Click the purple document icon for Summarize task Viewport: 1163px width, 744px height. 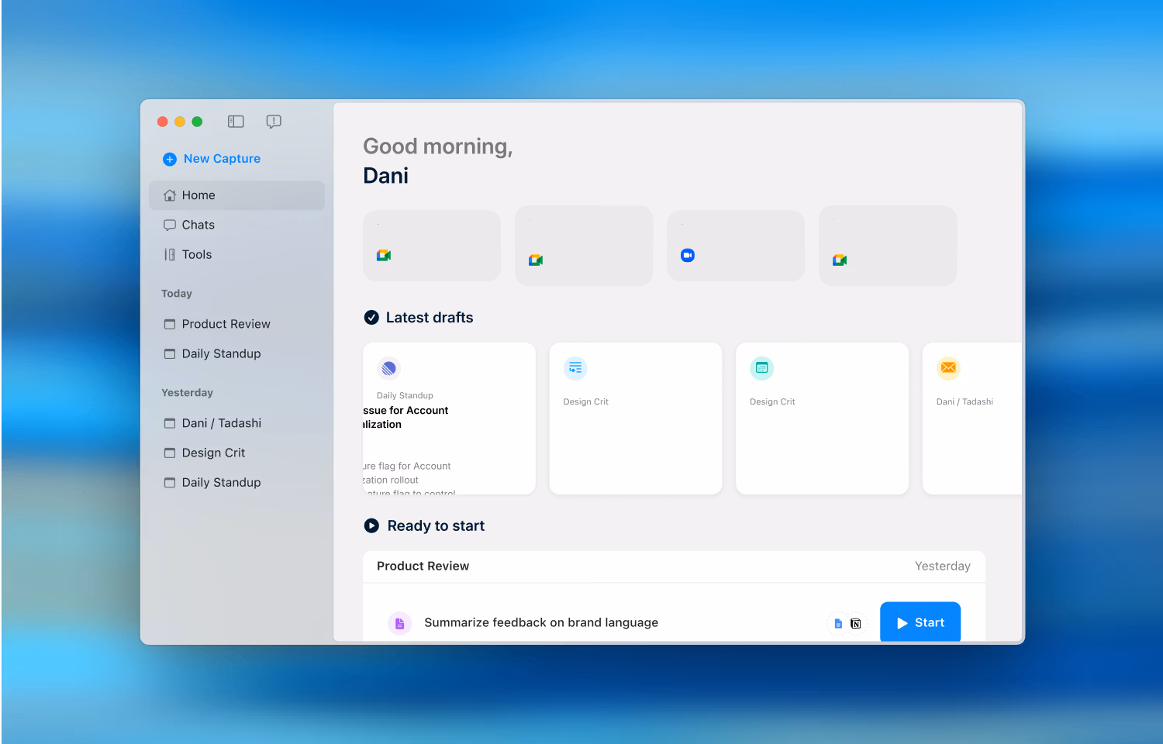(x=399, y=623)
